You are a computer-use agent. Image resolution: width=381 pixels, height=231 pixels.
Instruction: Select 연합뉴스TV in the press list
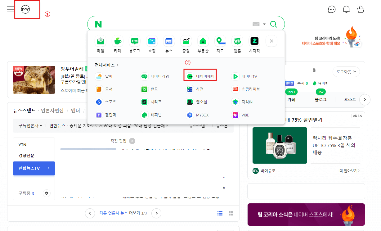coord(34,168)
